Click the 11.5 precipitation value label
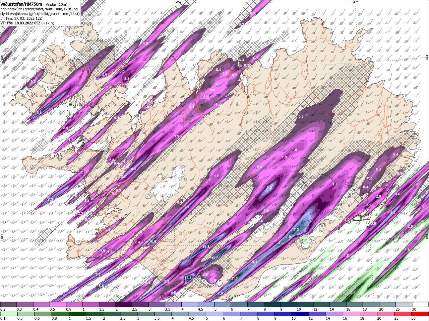 [235, 278]
